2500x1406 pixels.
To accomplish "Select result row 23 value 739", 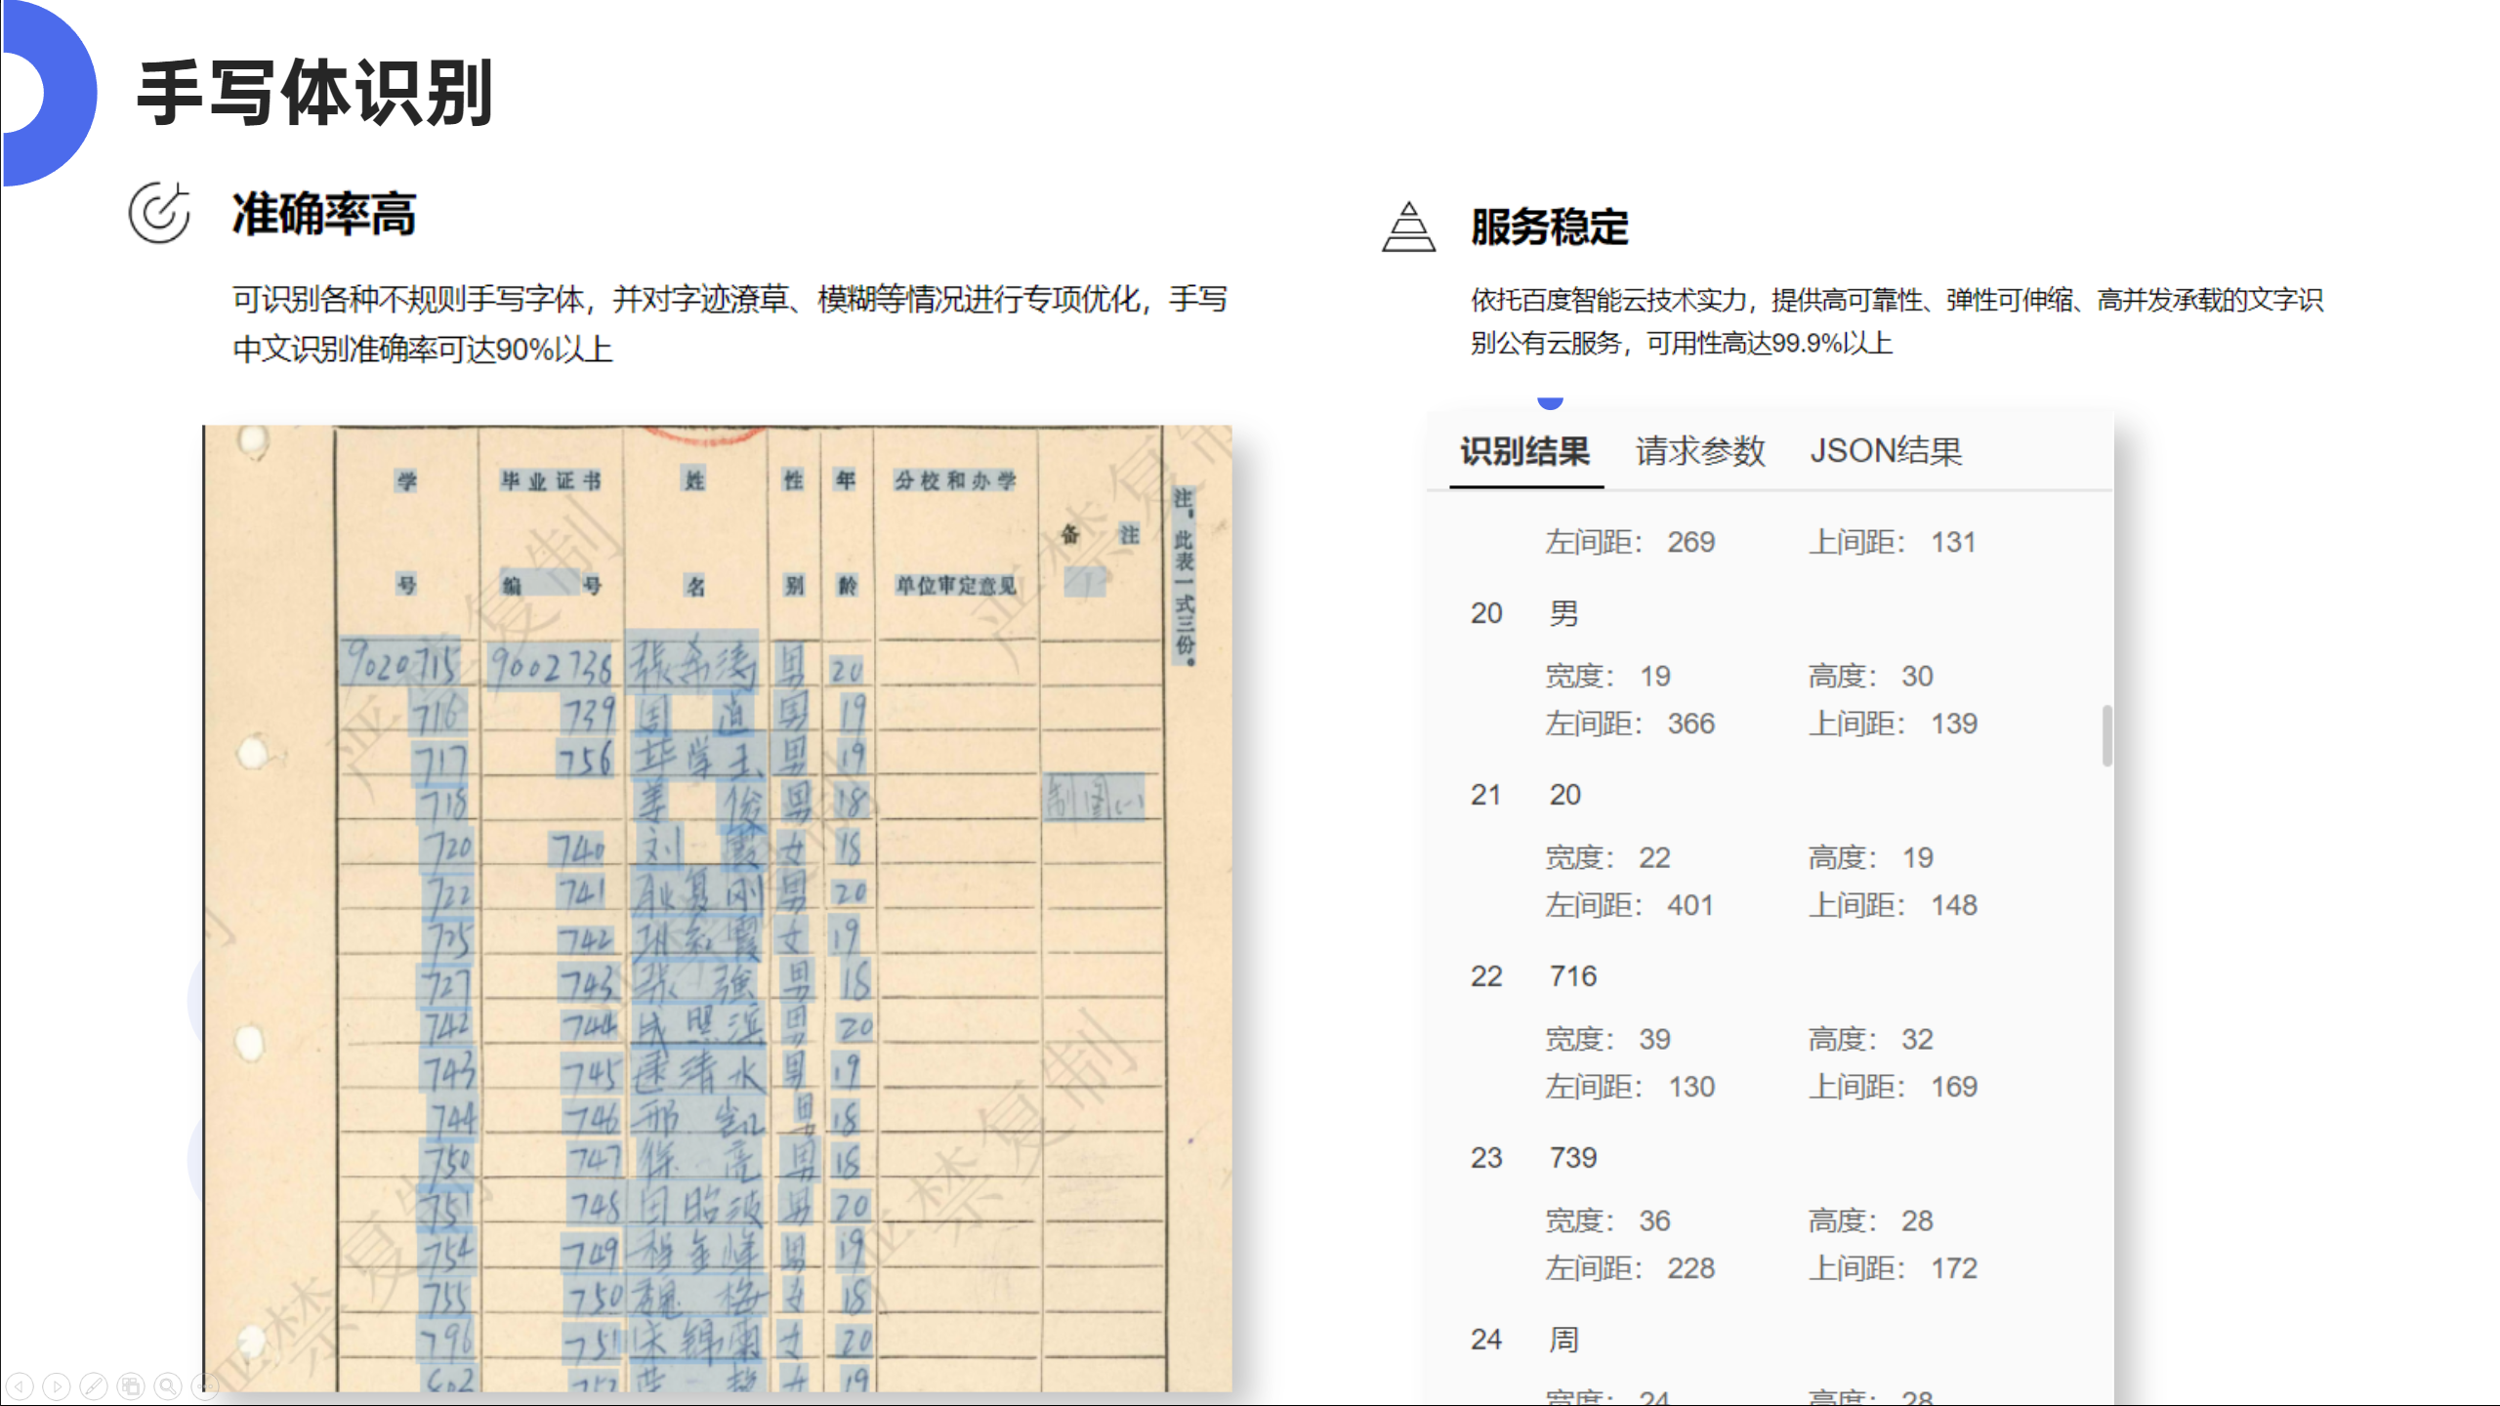I will click(x=1572, y=1157).
